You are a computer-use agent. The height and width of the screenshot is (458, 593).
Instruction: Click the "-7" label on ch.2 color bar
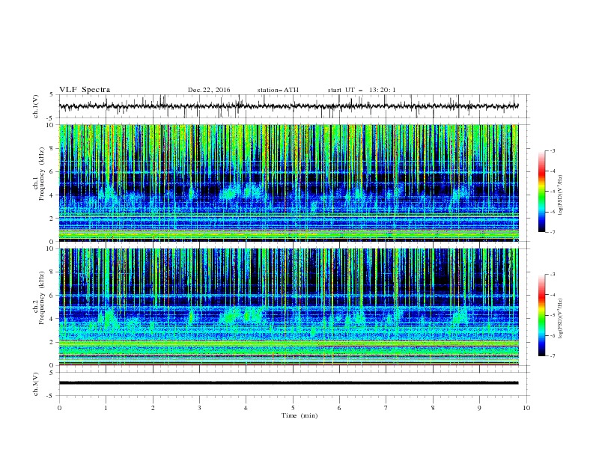[552, 356]
